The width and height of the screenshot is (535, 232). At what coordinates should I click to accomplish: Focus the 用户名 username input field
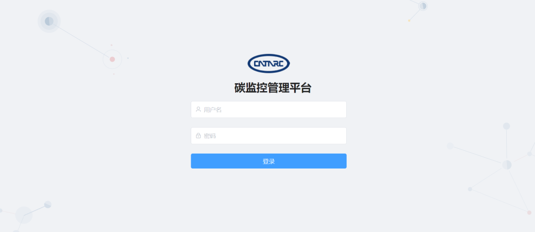[268, 110]
